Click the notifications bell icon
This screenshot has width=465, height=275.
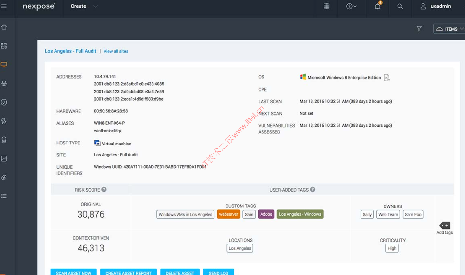coord(377,6)
